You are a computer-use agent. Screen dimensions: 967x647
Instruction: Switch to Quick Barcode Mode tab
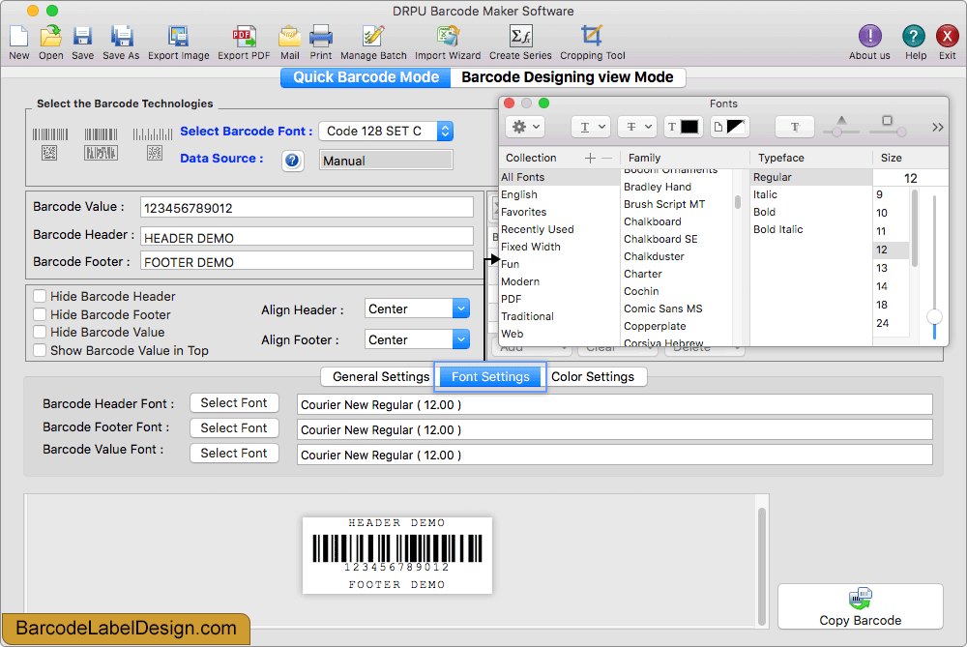point(366,77)
